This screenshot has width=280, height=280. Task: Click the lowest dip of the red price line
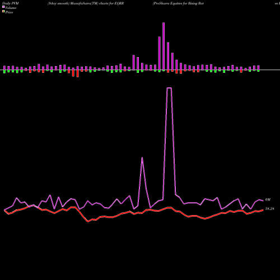(88, 222)
